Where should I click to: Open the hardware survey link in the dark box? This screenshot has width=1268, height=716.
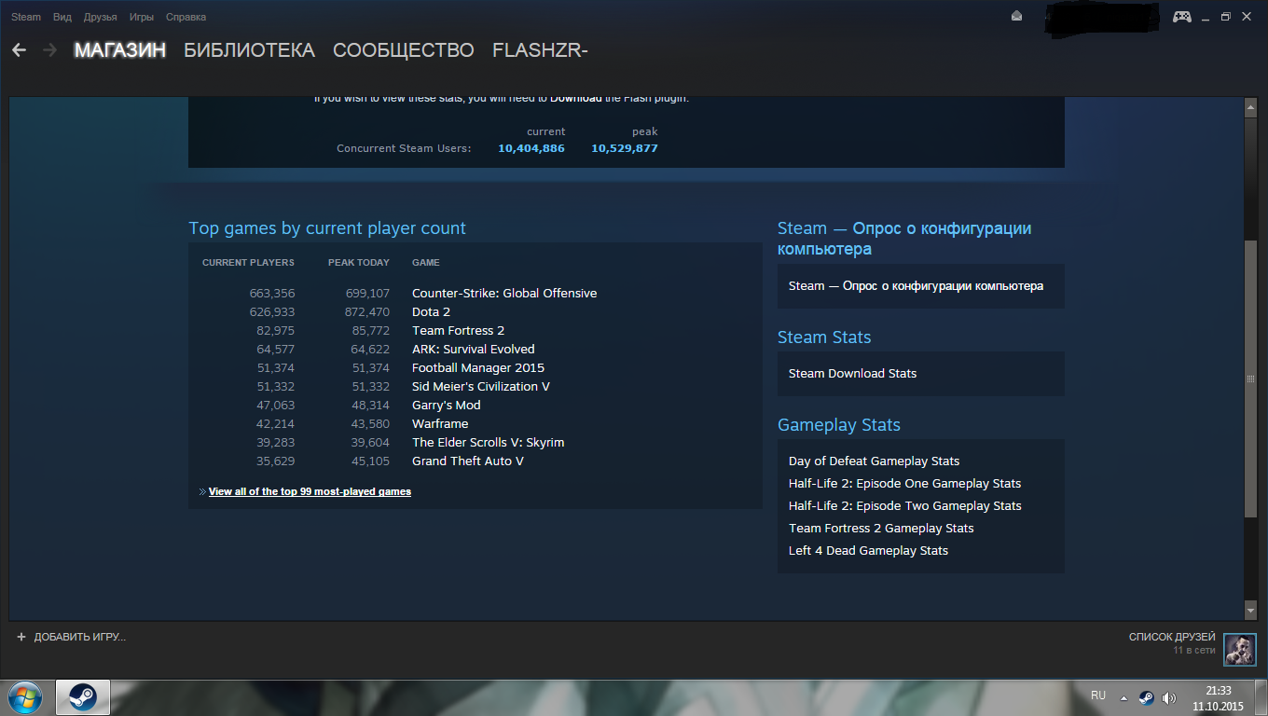click(x=916, y=286)
